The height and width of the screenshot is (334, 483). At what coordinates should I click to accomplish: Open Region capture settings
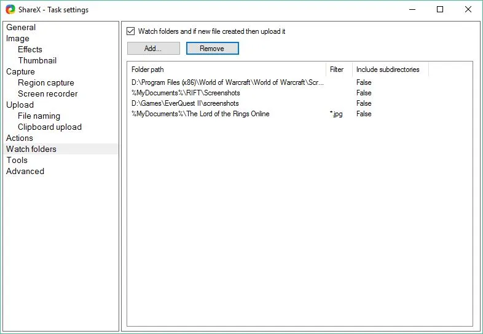point(46,82)
